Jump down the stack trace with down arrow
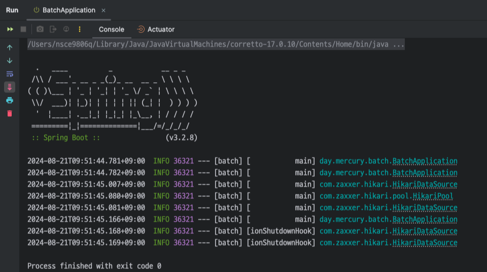The width and height of the screenshot is (487, 272). [x=10, y=60]
